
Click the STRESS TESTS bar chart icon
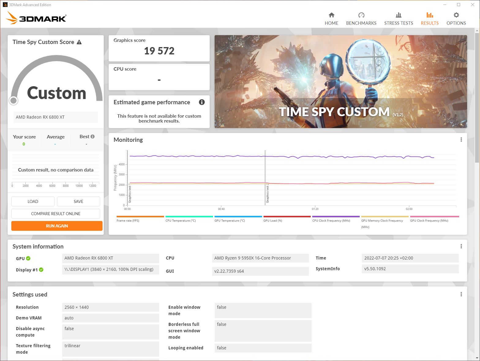tap(399, 15)
